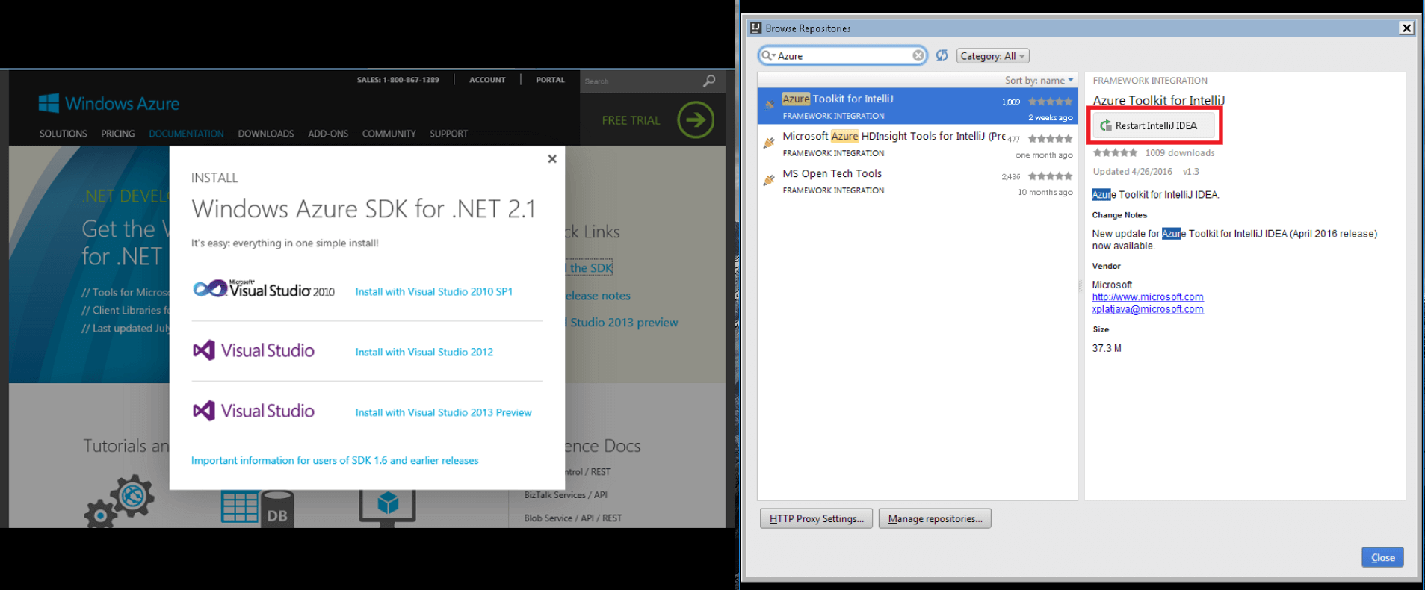The height and width of the screenshot is (590, 1425).
Task: Click the cube monitor tutorial icon
Action: click(x=387, y=508)
